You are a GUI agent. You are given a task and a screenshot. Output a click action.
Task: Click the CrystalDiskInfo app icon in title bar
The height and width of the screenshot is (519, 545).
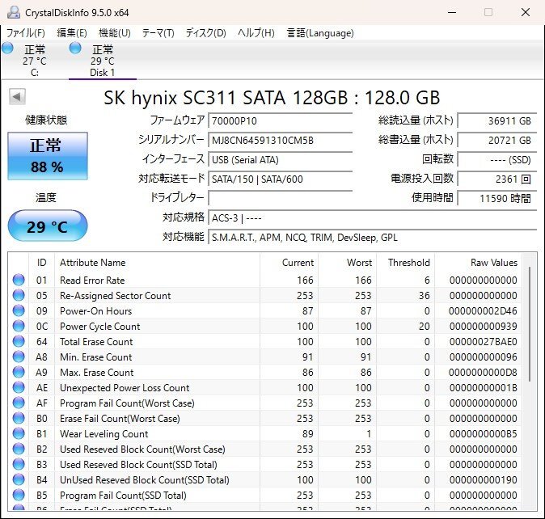point(14,12)
